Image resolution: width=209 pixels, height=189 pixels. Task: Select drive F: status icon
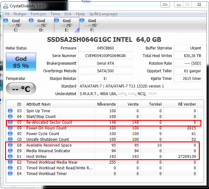(82, 20)
